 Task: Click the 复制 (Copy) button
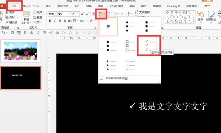point(10,17)
